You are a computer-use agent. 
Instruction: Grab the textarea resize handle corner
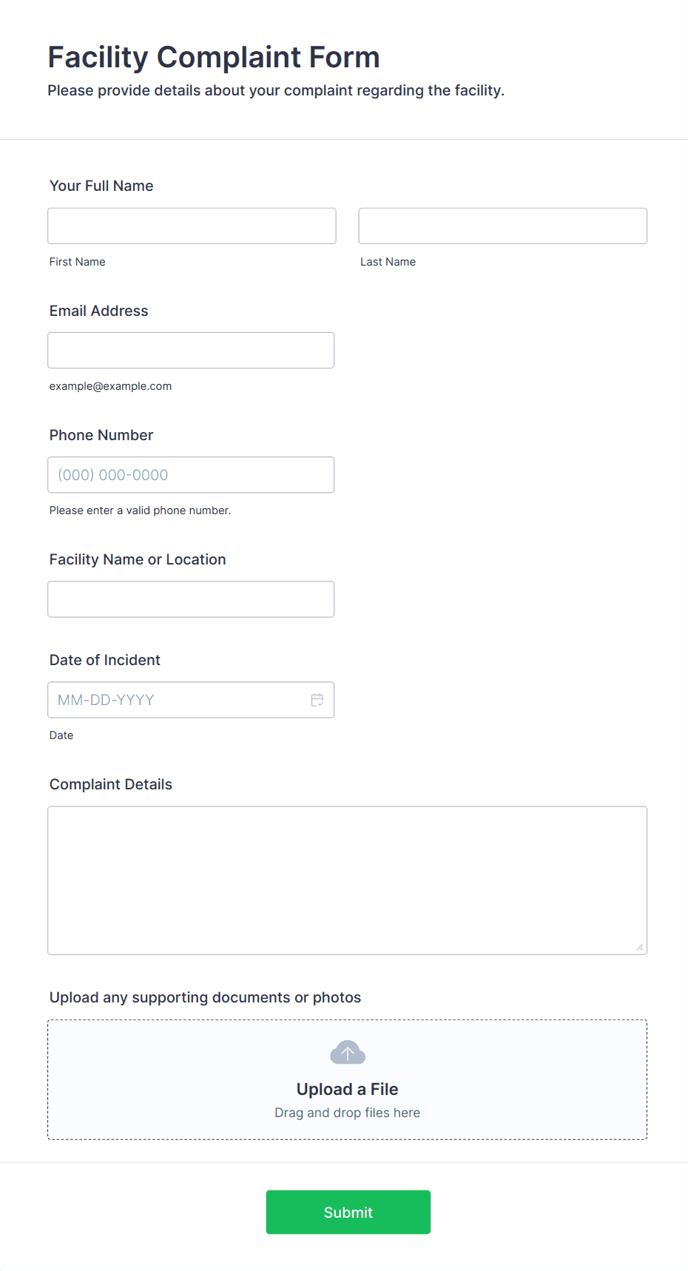tap(640, 947)
